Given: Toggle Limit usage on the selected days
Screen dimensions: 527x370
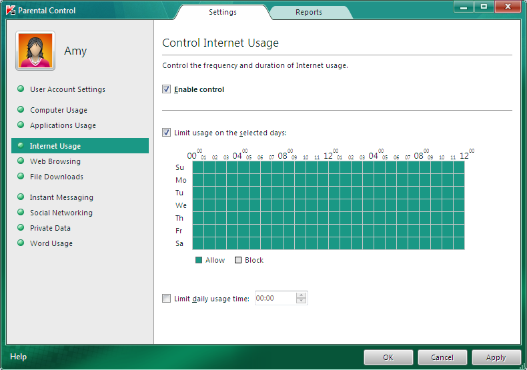Looking at the screenshot, I should (x=166, y=132).
